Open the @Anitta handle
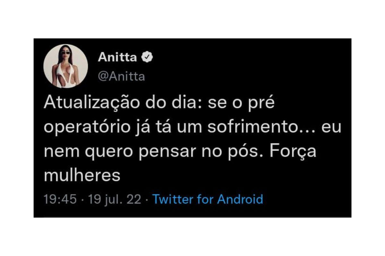This screenshot has height=256, width=385. click(122, 77)
